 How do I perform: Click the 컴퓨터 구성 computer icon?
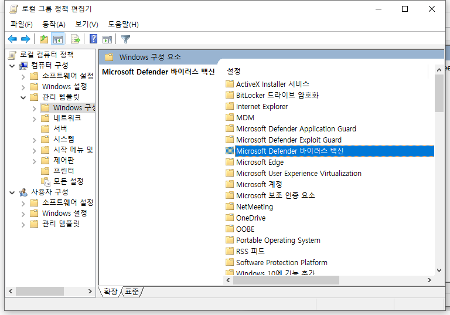(23, 66)
